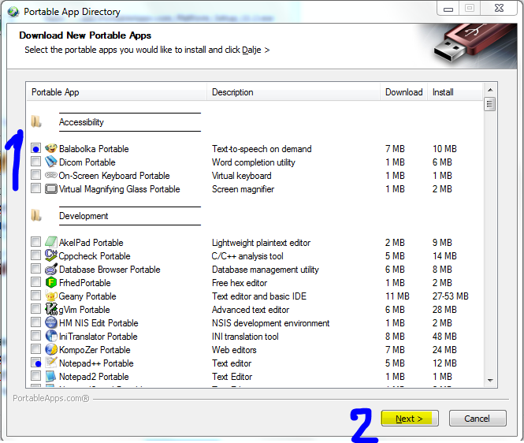Click the Portable App Directory title bar icon

click(13, 12)
